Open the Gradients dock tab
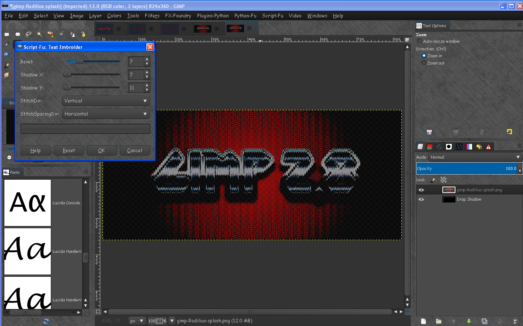Image resolution: width=523 pixels, height=326 pixels. (469, 147)
